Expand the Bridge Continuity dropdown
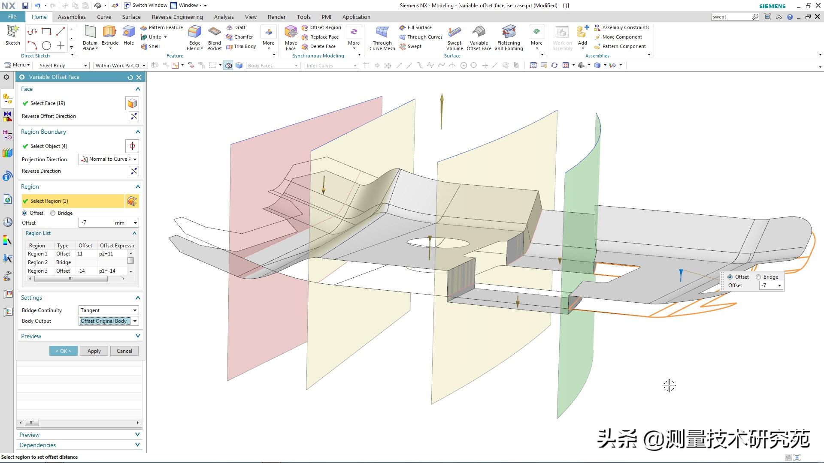 pos(134,310)
